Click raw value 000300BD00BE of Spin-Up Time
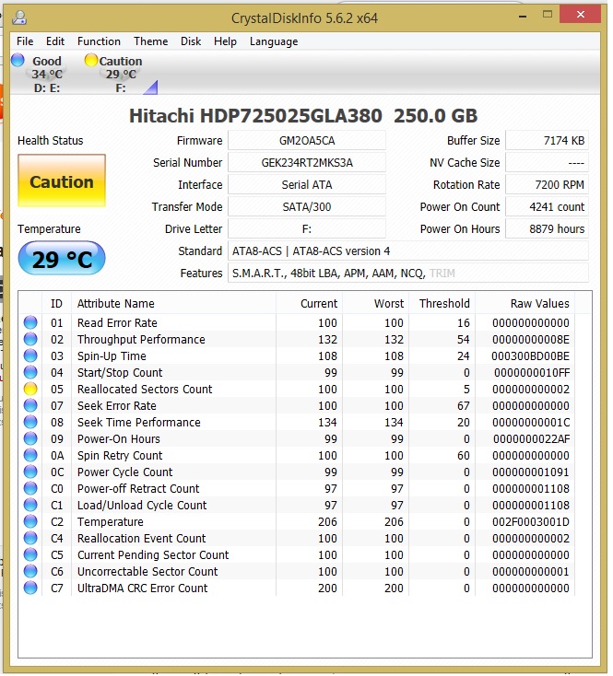613x676 pixels. (530, 356)
